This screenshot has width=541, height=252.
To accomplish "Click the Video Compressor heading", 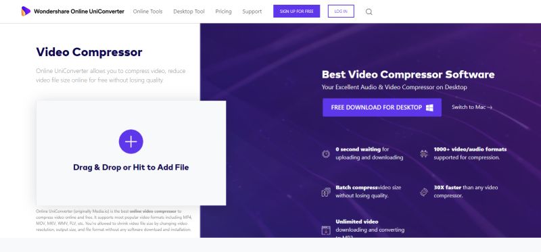I will coord(89,52).
